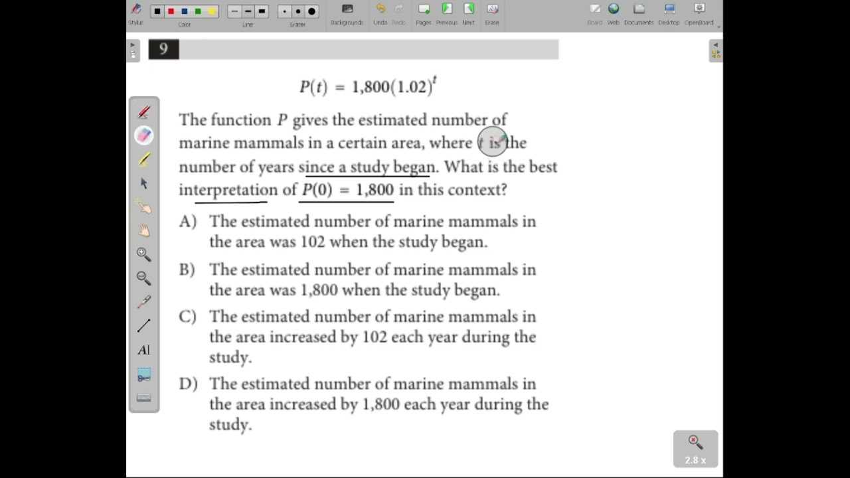Redo the last undone action
This screenshot has width=850, height=478.
click(398, 13)
